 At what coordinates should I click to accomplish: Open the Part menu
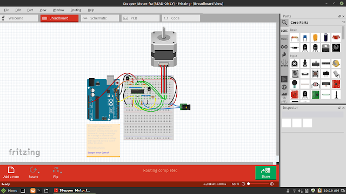point(30,10)
